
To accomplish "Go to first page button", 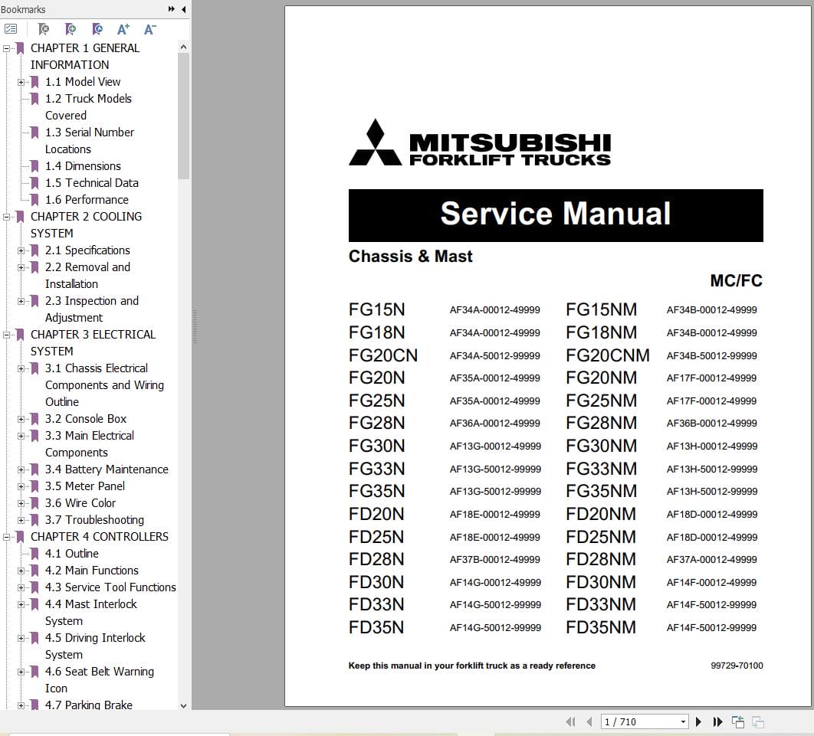I will coord(570,721).
